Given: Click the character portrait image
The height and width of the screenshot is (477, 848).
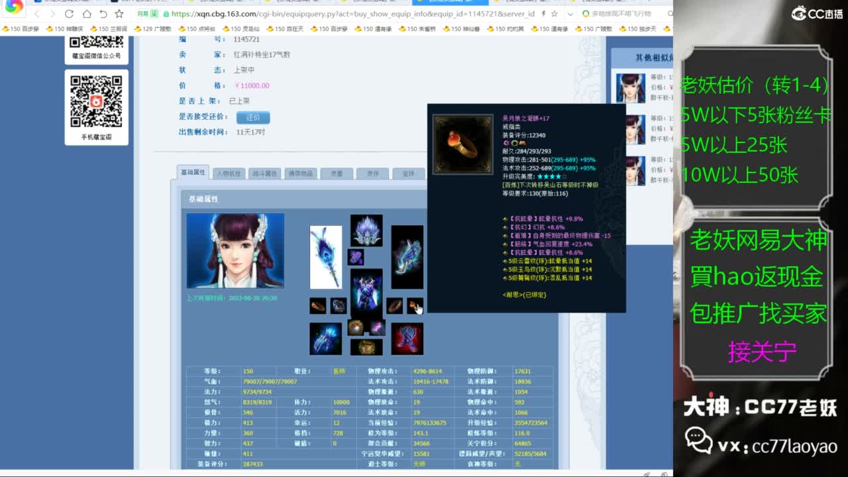Looking at the screenshot, I should (x=235, y=250).
